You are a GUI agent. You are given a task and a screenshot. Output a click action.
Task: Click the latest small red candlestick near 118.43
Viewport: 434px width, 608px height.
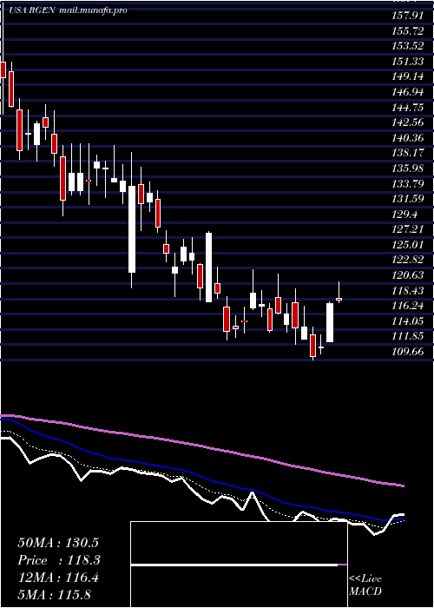pos(339,299)
